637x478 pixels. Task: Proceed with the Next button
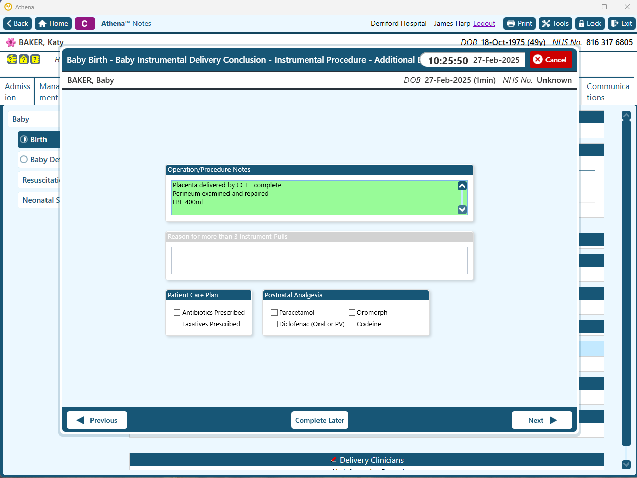point(541,420)
